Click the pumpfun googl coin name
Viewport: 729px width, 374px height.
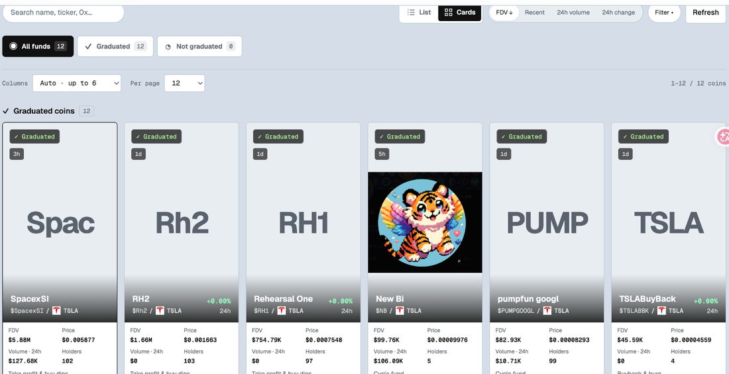pyautogui.click(x=528, y=299)
